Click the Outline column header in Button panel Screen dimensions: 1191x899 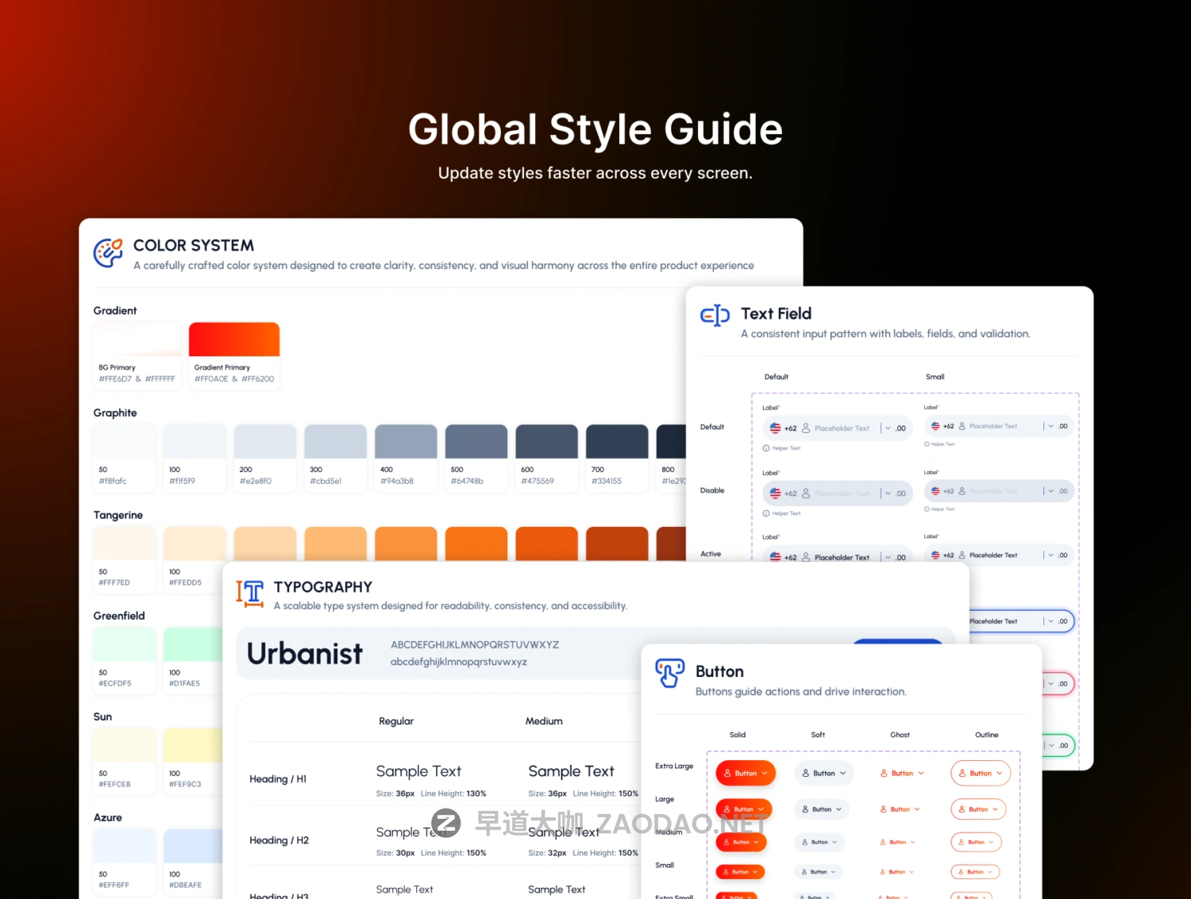pos(987,735)
